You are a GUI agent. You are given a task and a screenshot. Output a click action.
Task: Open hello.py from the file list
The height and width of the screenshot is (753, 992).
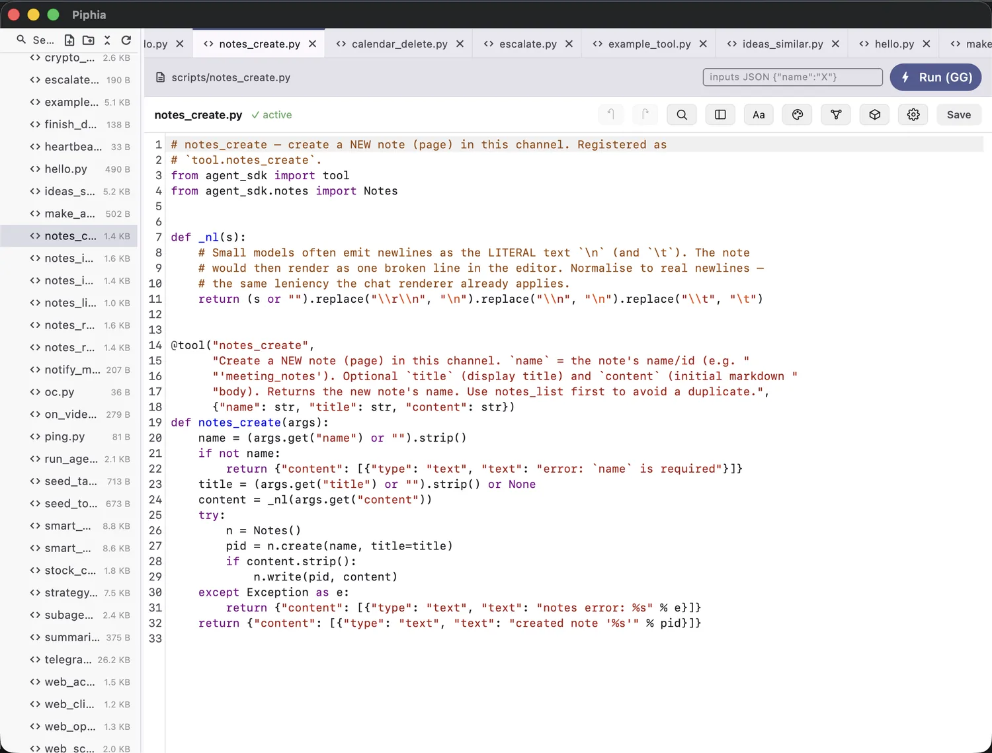pyautogui.click(x=69, y=169)
